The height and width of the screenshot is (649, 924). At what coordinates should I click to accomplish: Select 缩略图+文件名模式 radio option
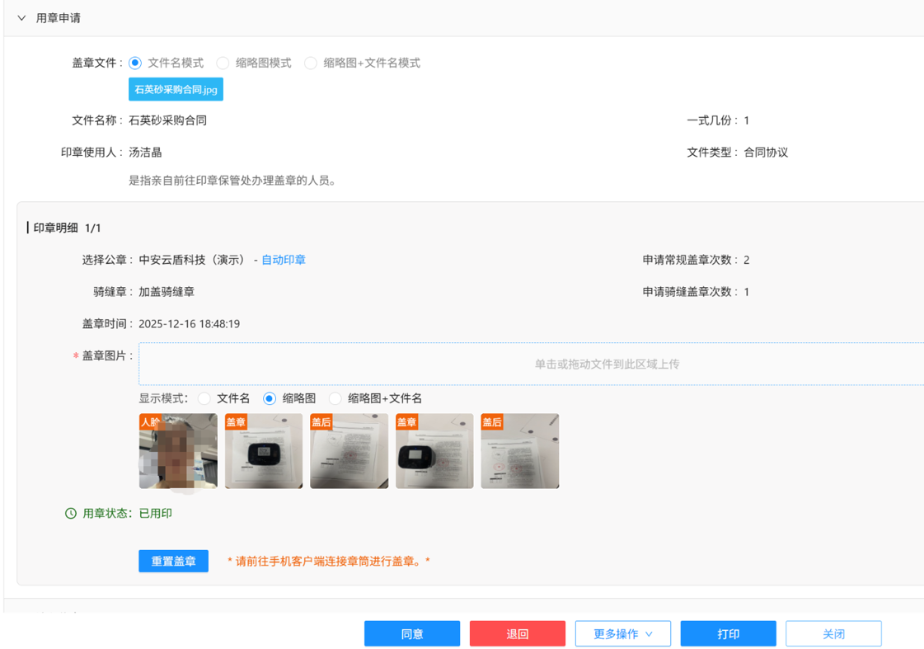(311, 63)
